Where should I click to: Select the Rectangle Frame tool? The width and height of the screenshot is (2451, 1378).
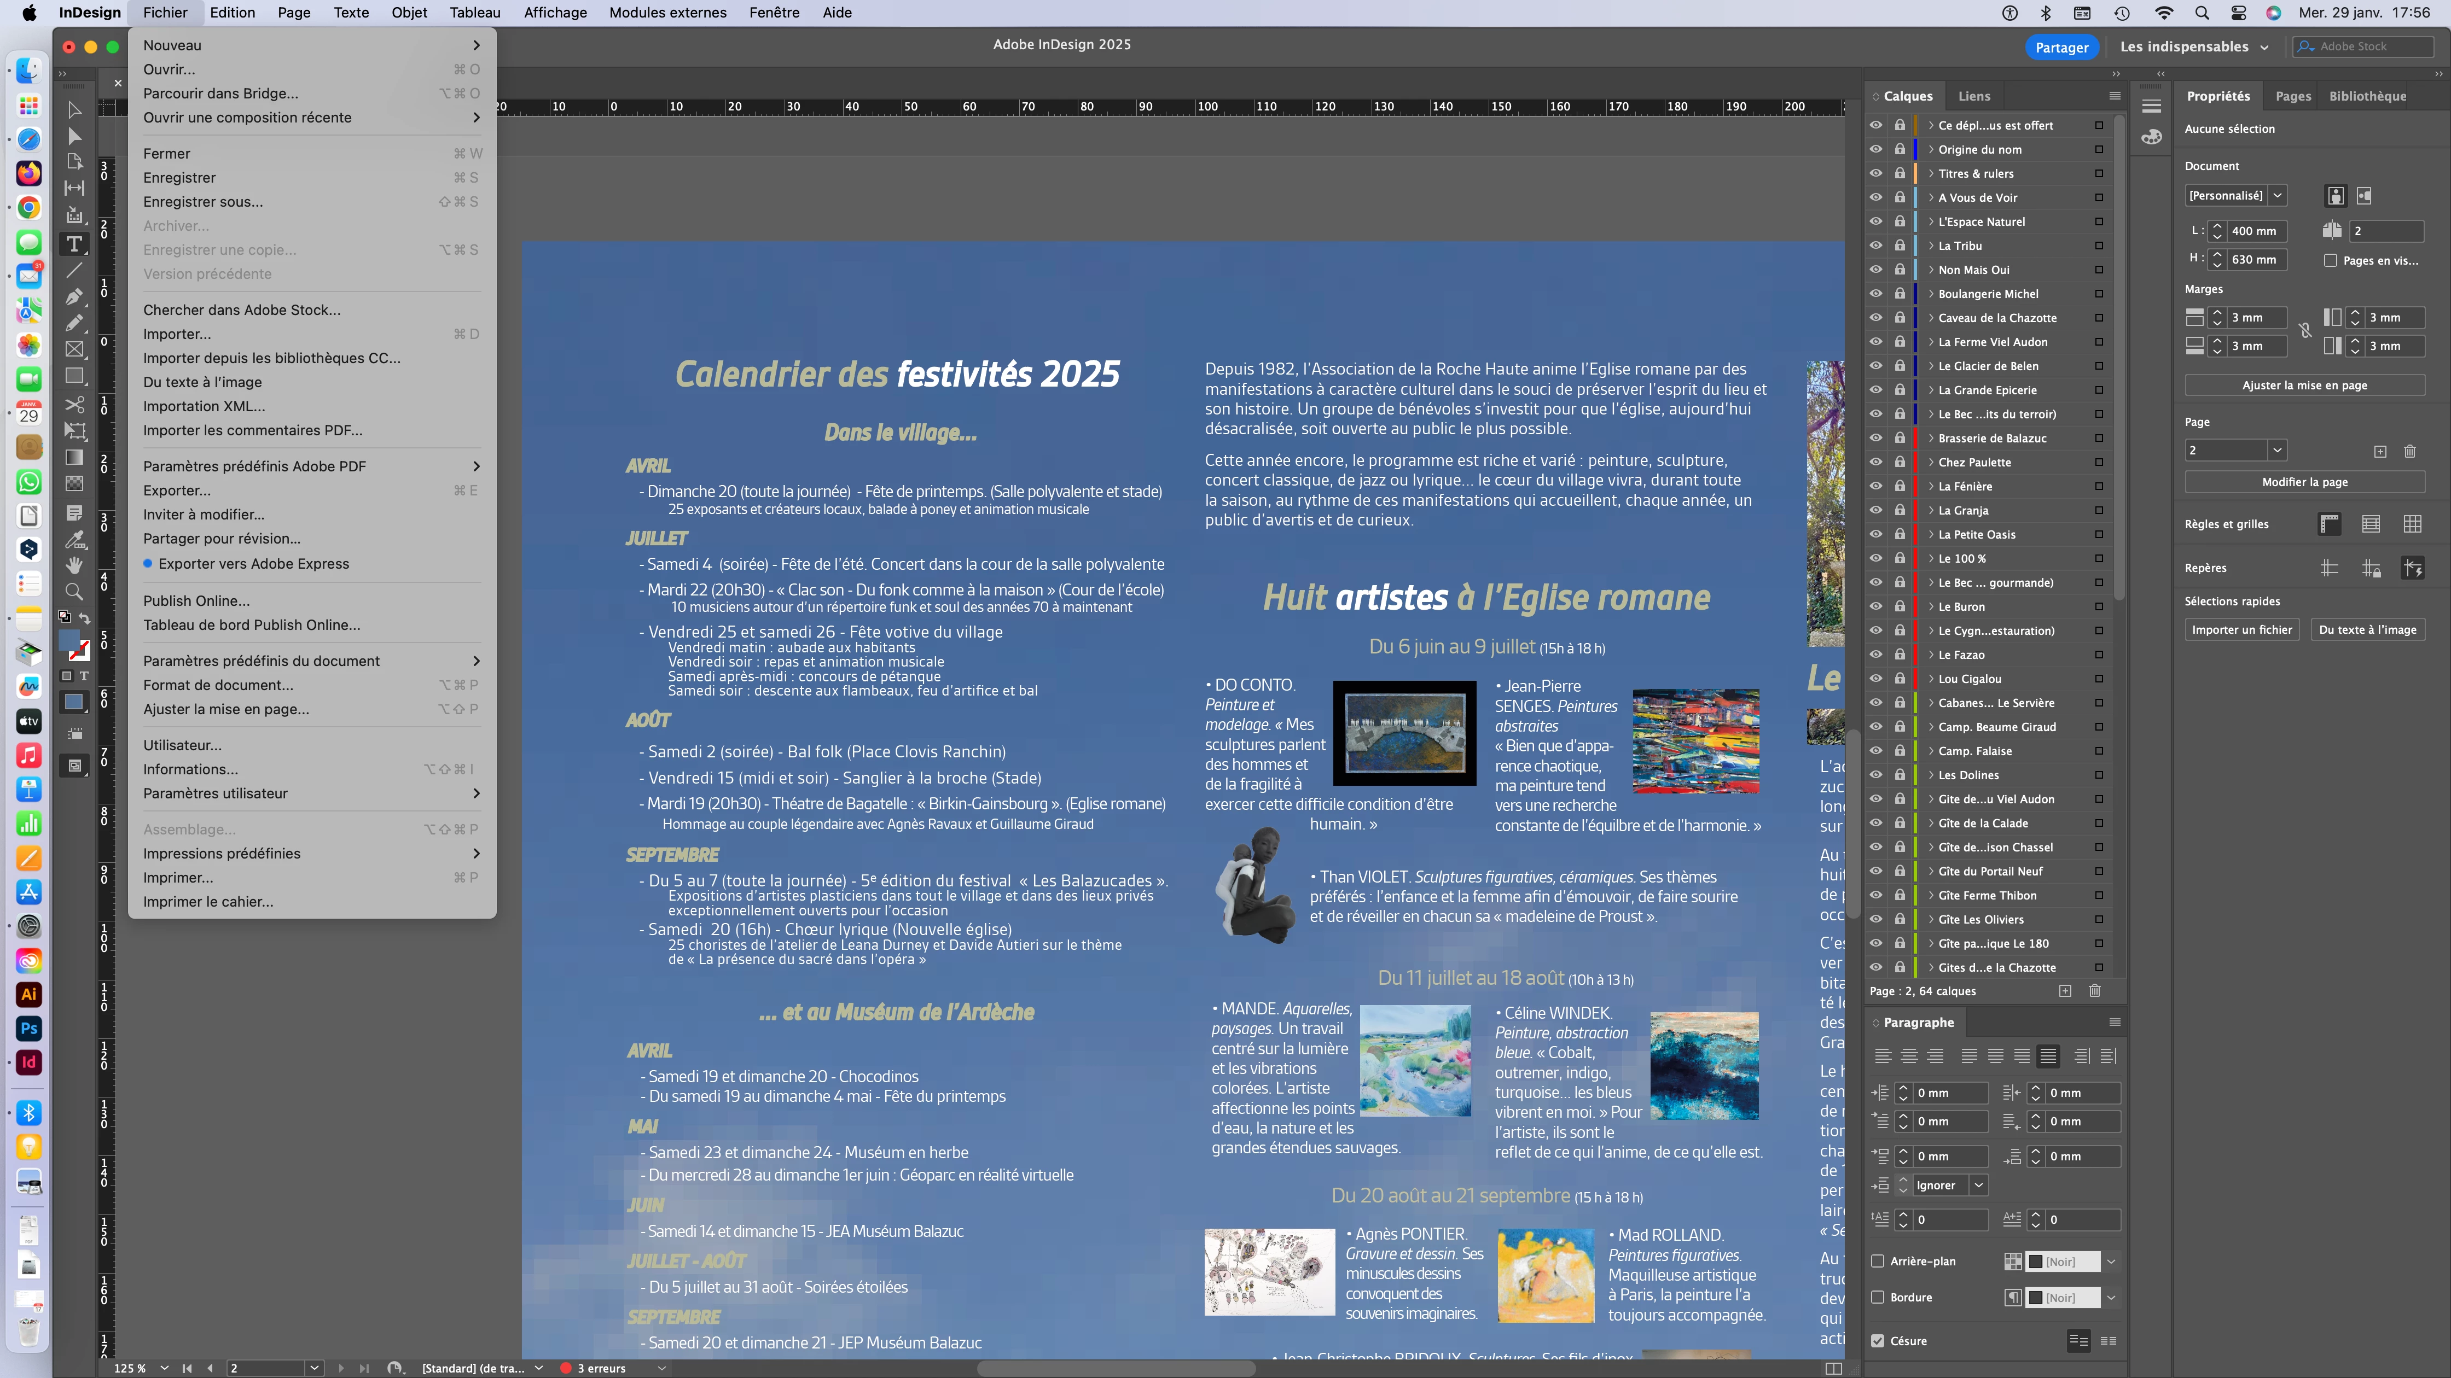click(x=74, y=350)
